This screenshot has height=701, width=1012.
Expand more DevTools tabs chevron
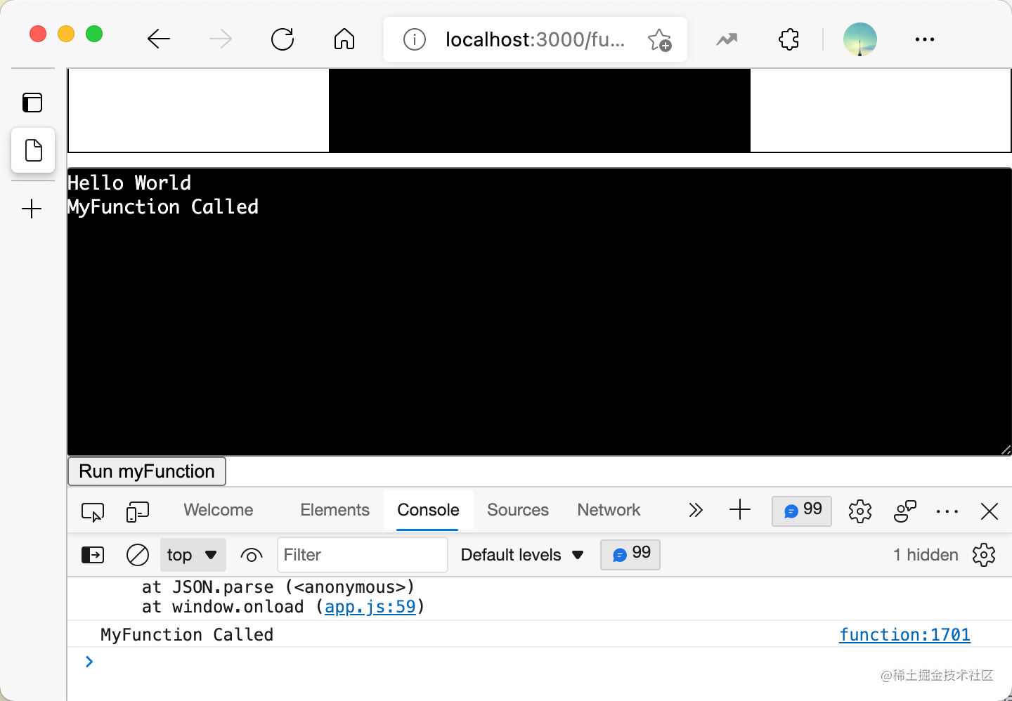tap(696, 510)
